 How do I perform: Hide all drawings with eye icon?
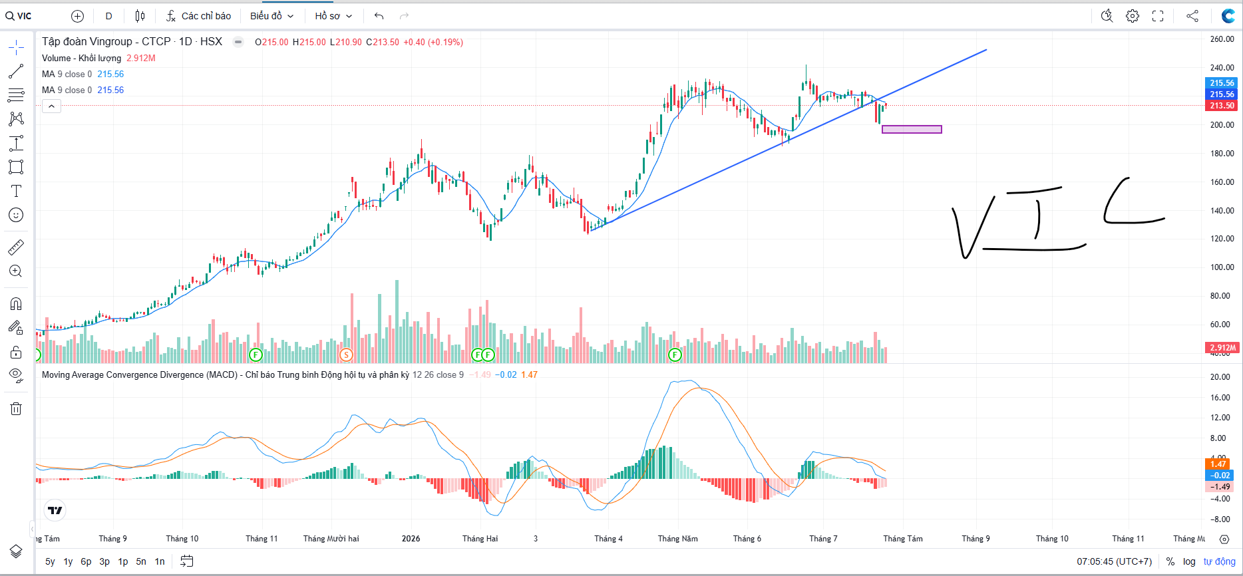16,376
